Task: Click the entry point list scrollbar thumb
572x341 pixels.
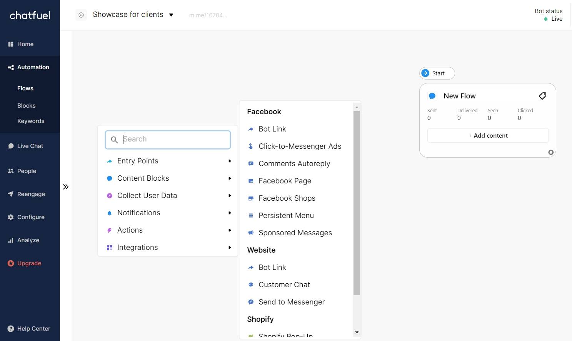Action: point(357,203)
